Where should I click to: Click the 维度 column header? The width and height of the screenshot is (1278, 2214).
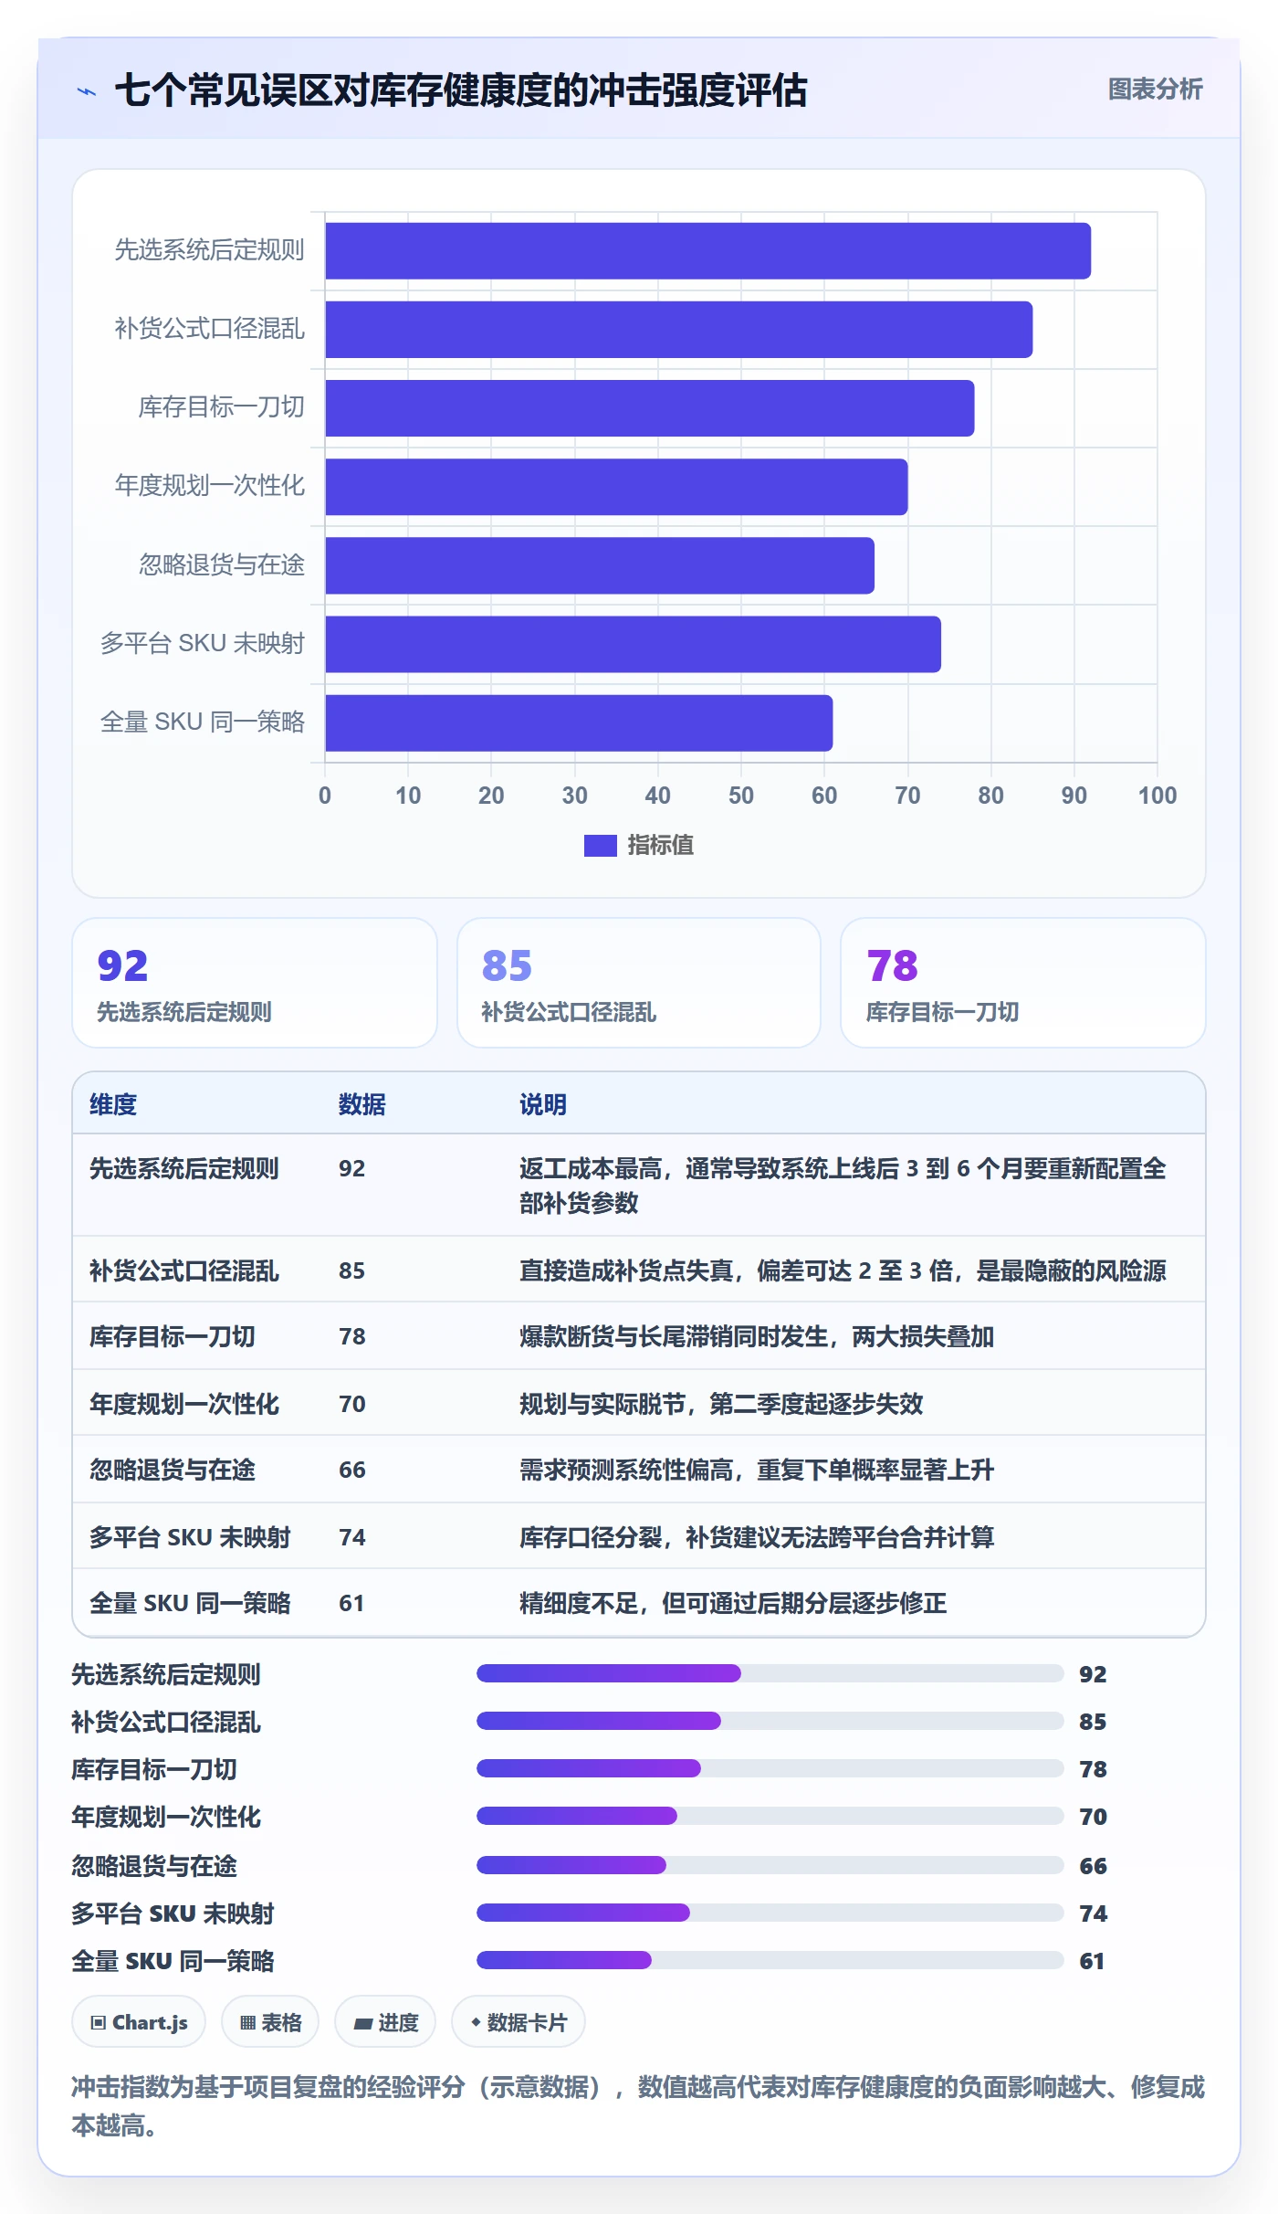[x=113, y=1104]
